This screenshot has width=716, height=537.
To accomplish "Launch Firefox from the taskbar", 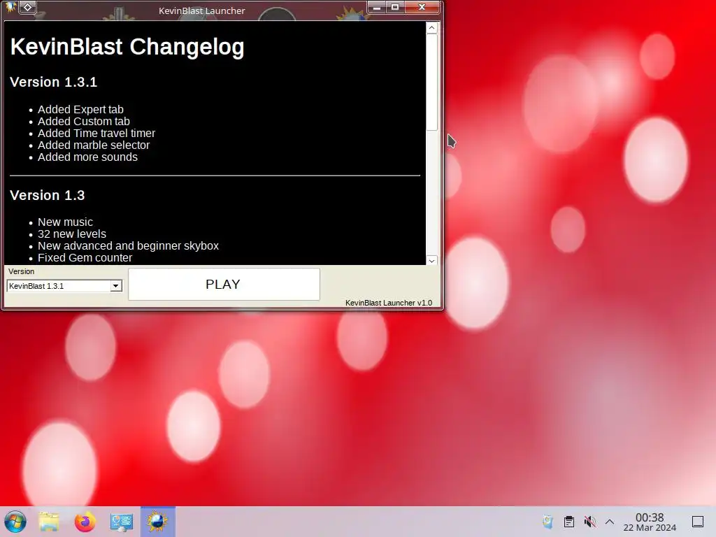I will point(85,522).
